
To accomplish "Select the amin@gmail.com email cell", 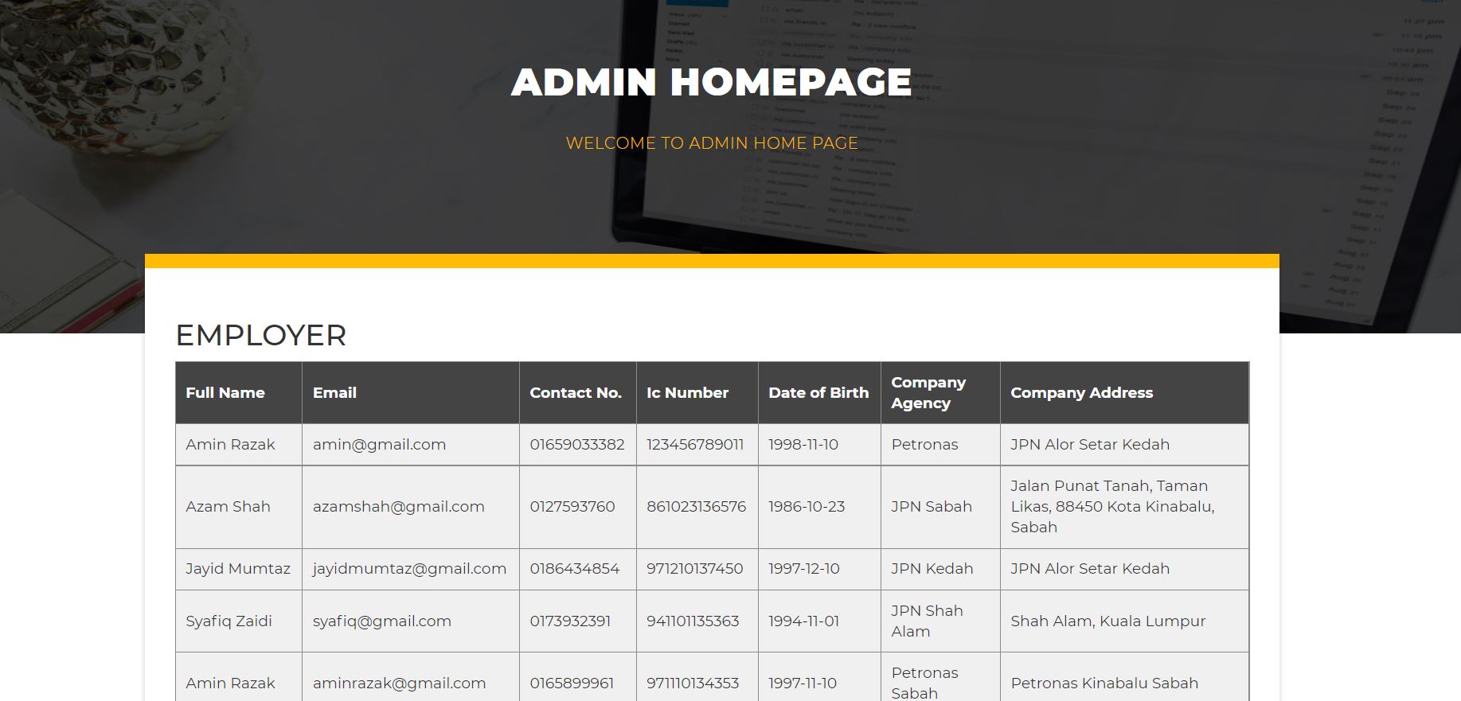I will click(379, 445).
